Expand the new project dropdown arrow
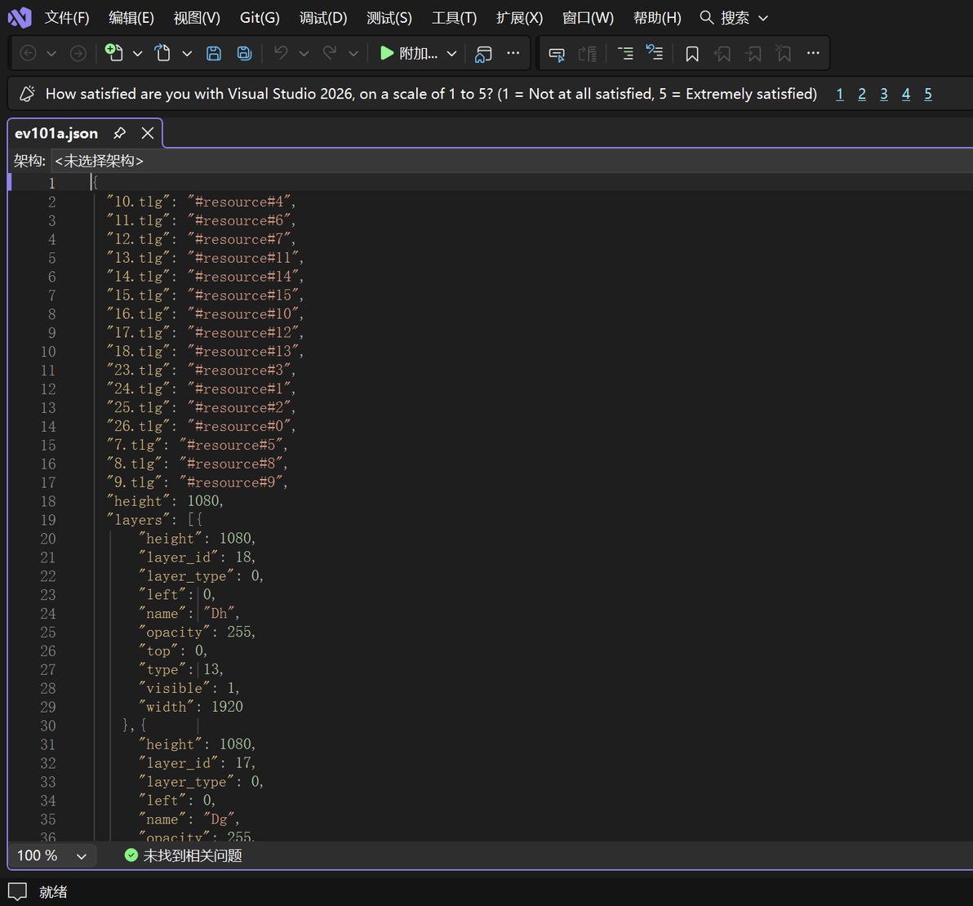973x906 pixels. (138, 54)
